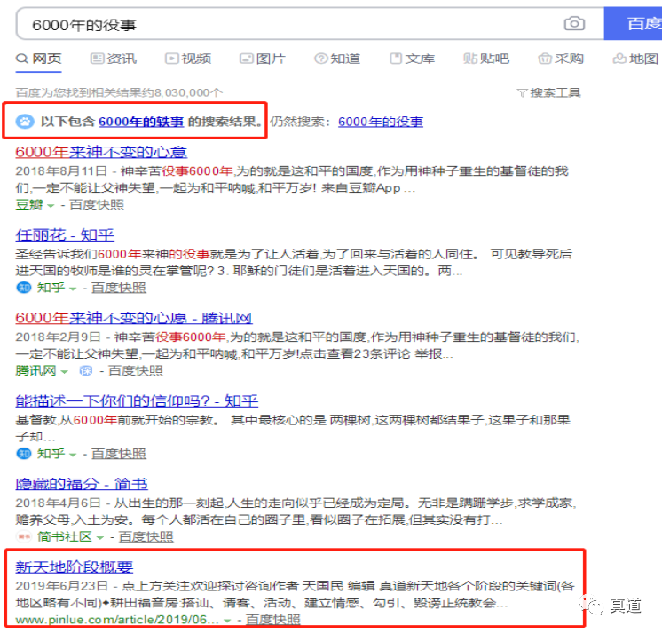Select the 网页 tab
The image size is (662, 634).
pos(39,59)
